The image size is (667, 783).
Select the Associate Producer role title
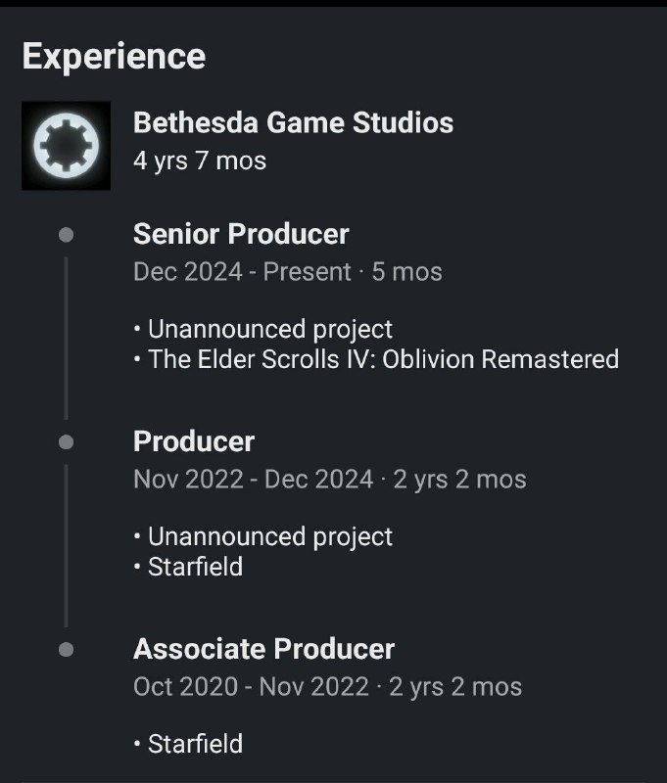pos(263,649)
